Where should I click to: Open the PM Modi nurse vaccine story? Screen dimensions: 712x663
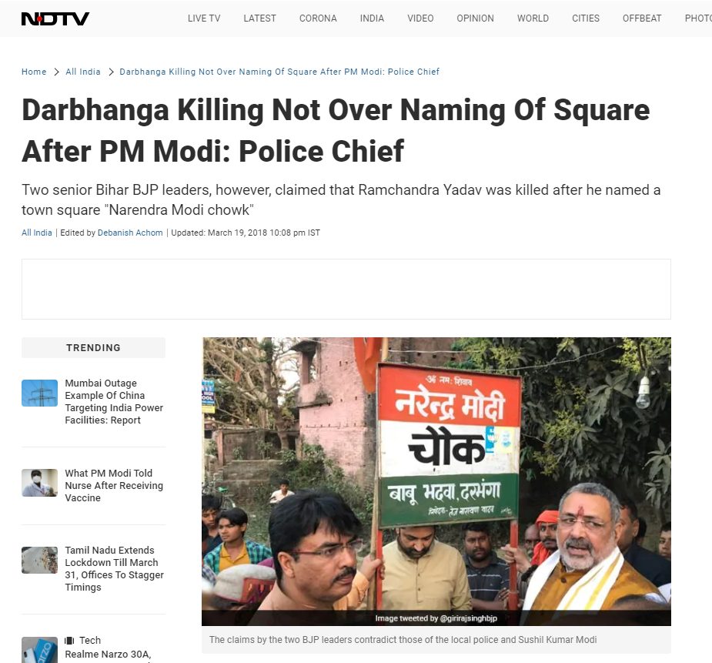point(114,485)
